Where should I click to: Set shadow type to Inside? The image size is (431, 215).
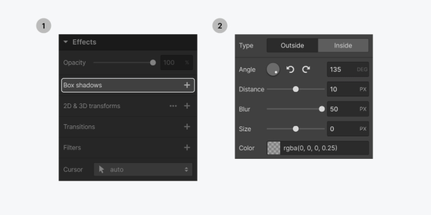coord(343,46)
